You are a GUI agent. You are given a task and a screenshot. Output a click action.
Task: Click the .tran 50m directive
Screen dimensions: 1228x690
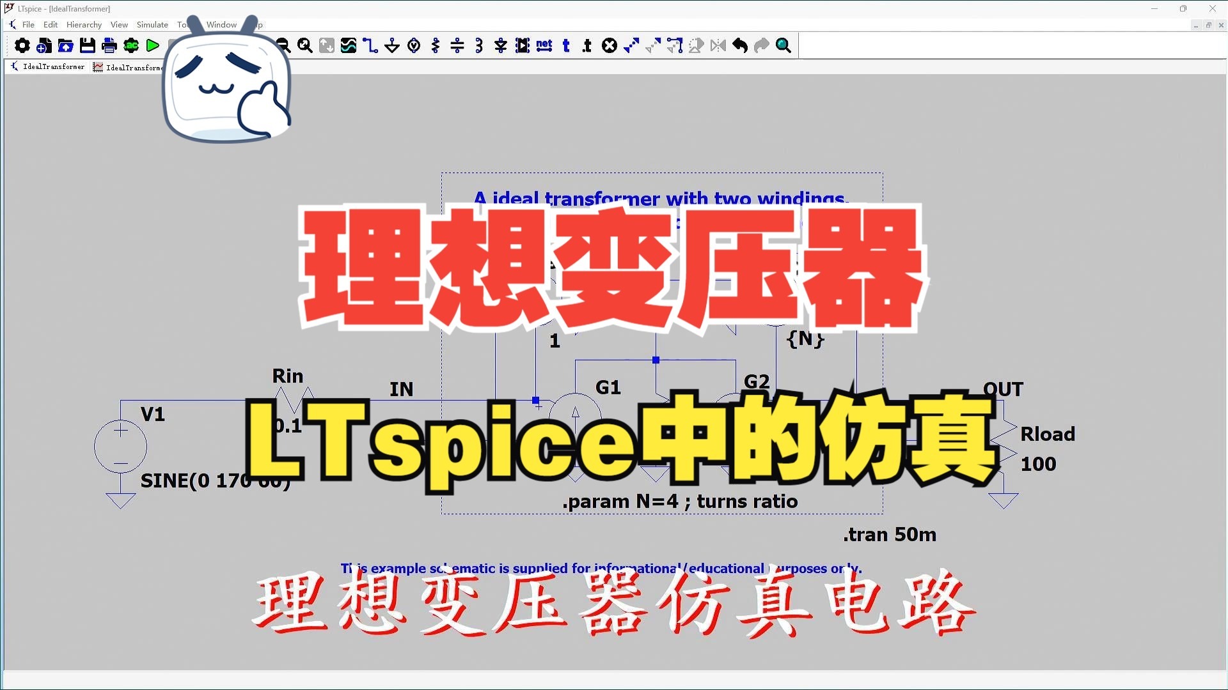click(890, 534)
